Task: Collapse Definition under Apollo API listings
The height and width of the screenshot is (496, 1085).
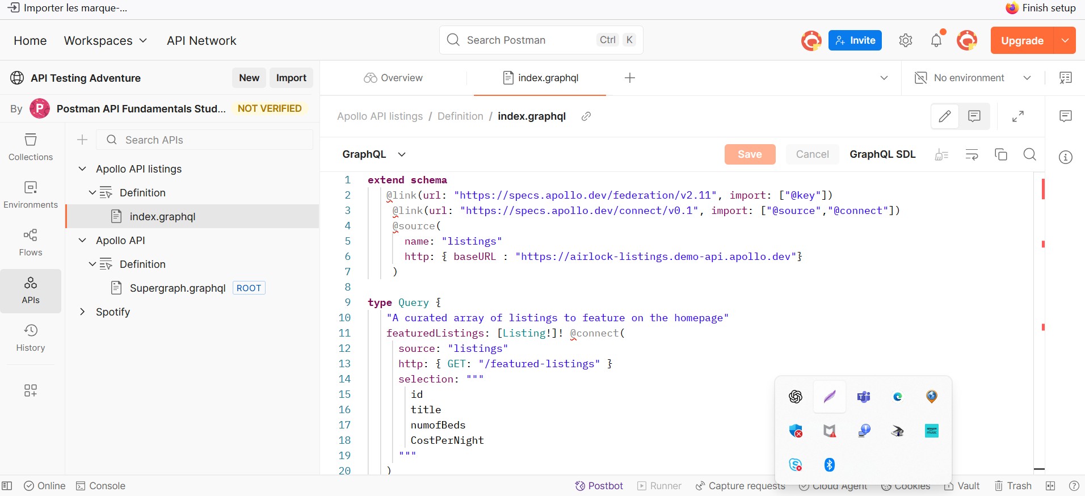Action: click(x=92, y=193)
